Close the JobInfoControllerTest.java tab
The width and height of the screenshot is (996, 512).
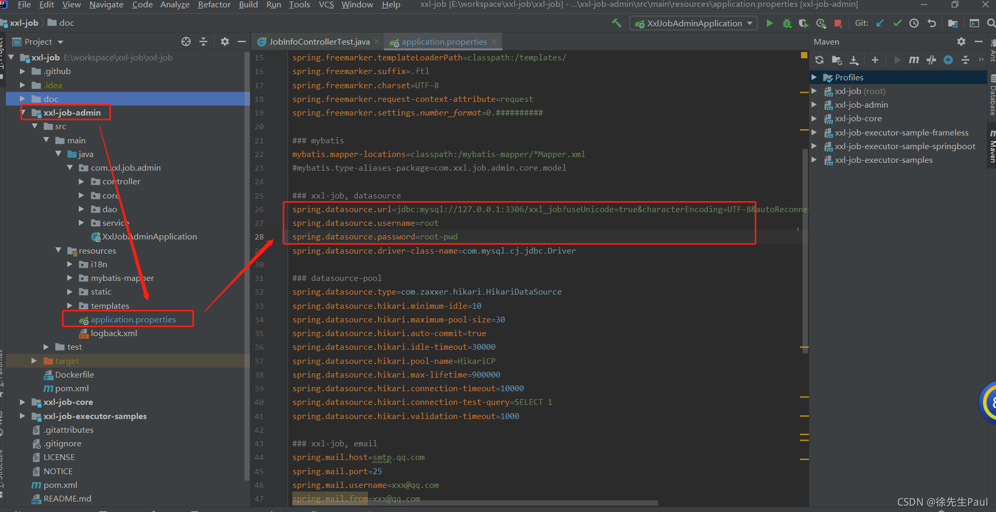coord(377,42)
